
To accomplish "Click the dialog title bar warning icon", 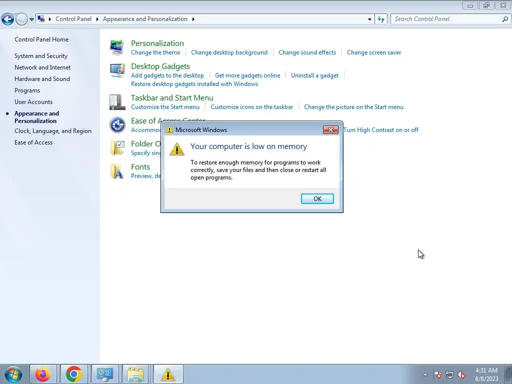I will [169, 129].
